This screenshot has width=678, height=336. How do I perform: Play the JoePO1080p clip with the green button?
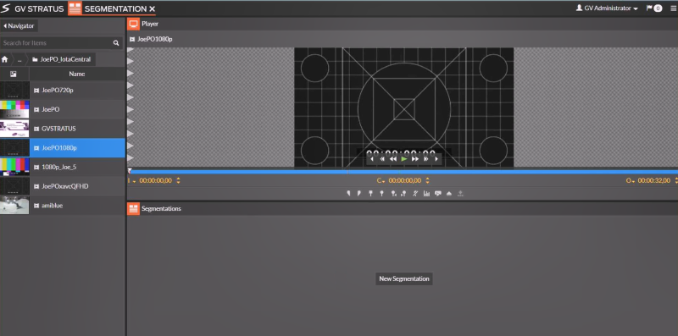click(404, 159)
